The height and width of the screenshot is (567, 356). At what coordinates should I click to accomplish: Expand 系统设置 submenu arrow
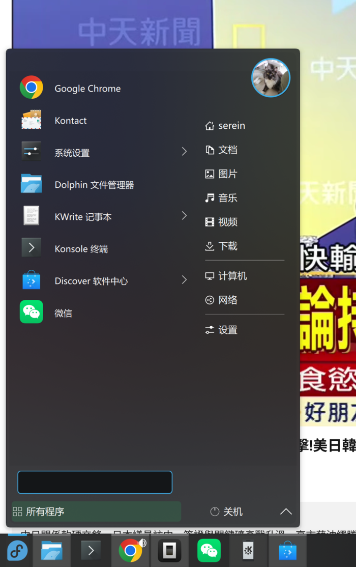(184, 152)
